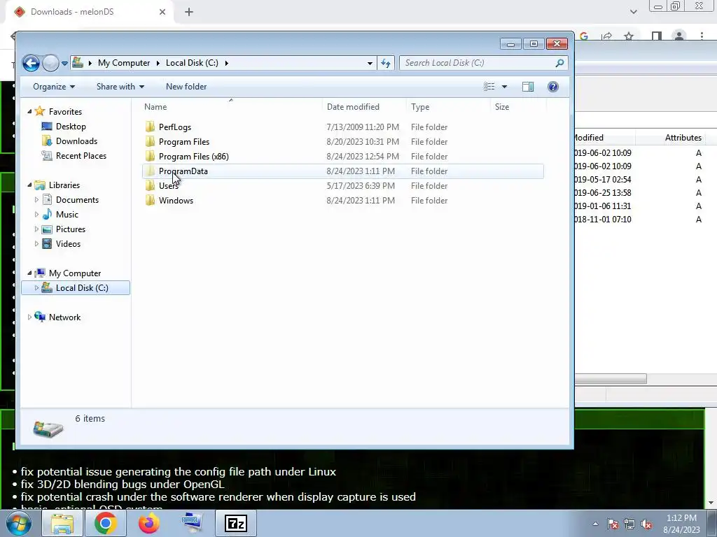Collapse the Favorites group
Image resolution: width=717 pixels, height=537 pixels.
[x=29, y=112]
